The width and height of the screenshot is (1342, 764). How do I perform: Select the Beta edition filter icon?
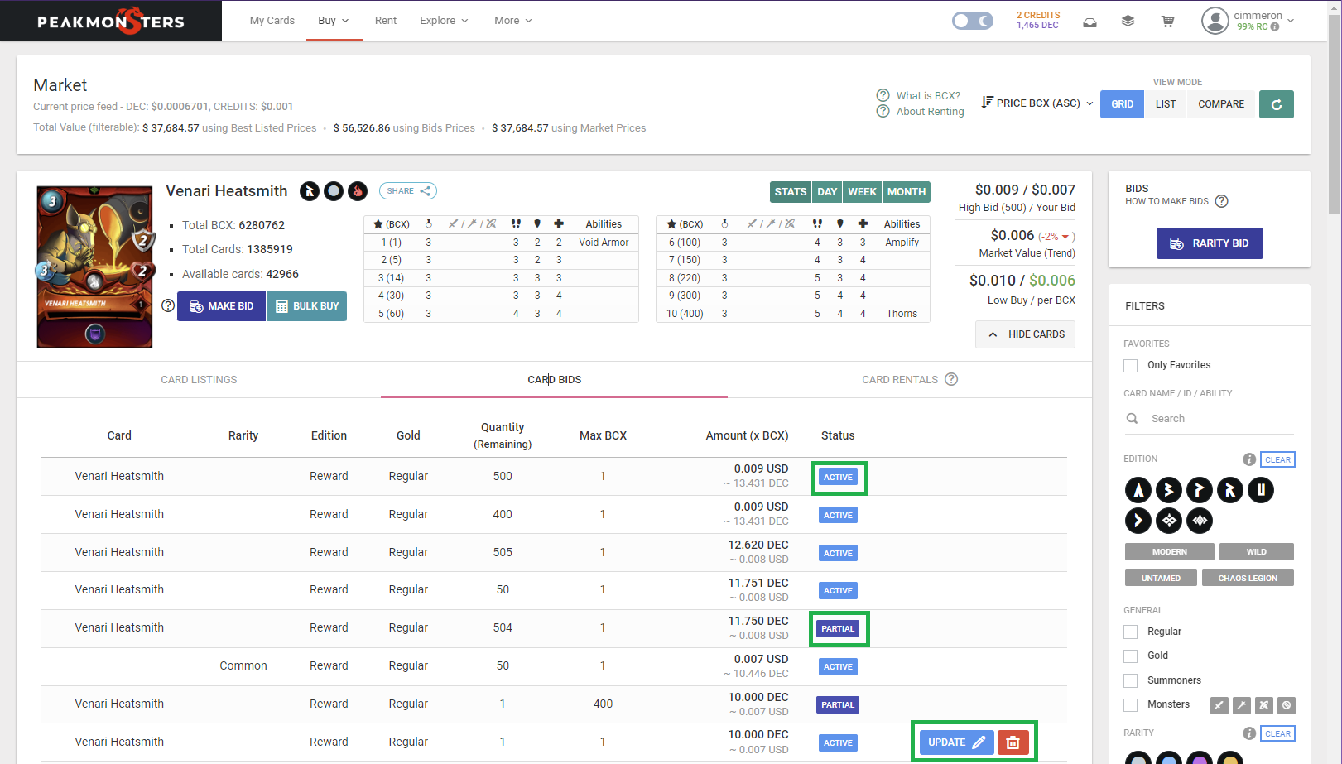[1169, 490]
